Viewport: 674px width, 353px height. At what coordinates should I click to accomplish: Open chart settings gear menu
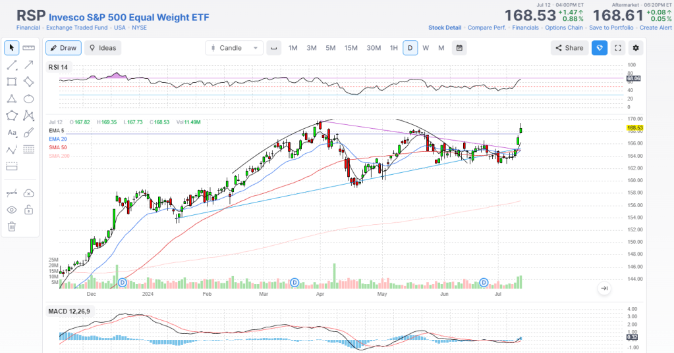636,48
